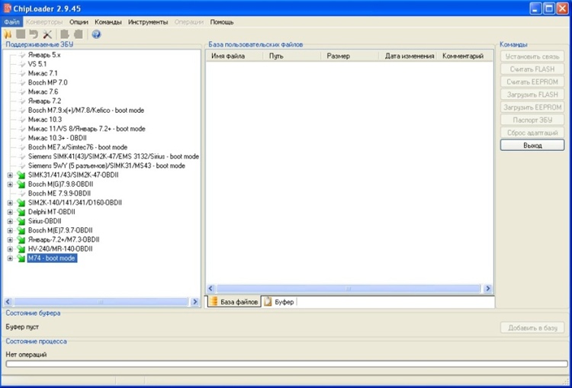This screenshot has height=388, width=572.
Task: Select Микас 10.3+ - OBDII tree item
Action: [57, 138]
